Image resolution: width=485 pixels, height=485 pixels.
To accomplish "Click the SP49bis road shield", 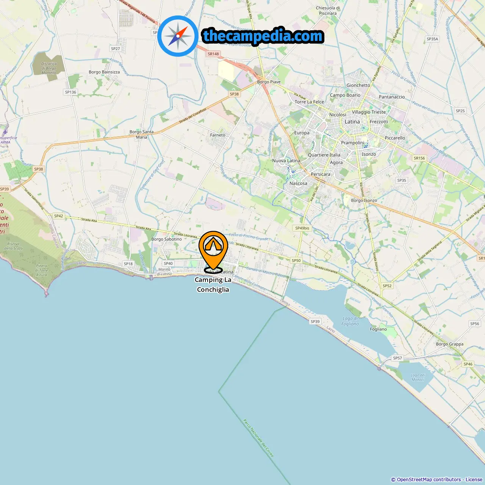I will (302, 228).
